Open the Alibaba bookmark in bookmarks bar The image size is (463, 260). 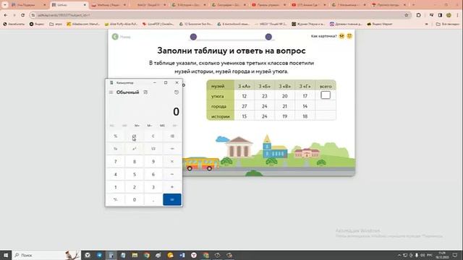coord(83,24)
